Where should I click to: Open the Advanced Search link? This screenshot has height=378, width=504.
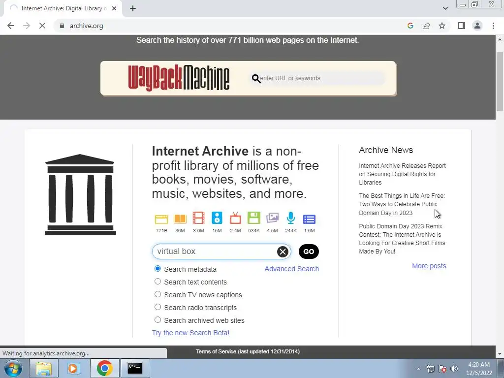coord(291,269)
